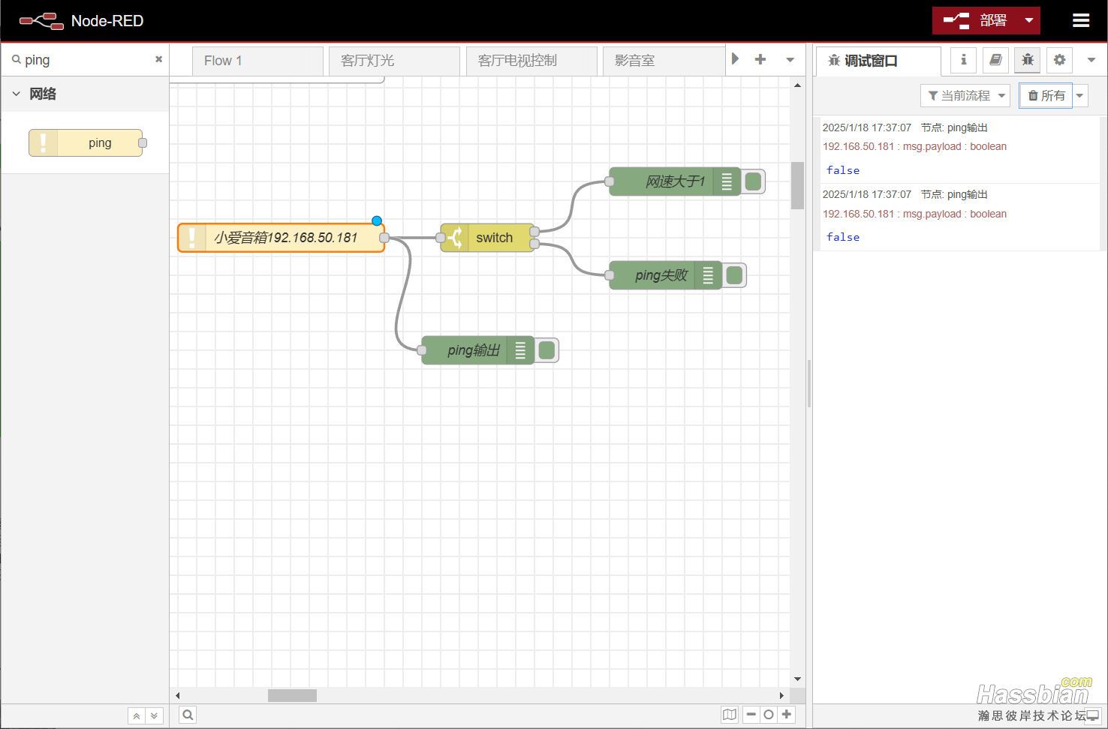
Task: Switch to the 客厅灯光 tab
Action: click(394, 61)
